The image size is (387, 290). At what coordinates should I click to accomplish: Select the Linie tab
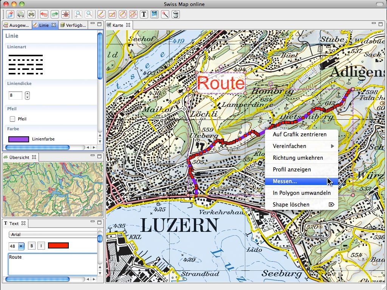(x=44, y=25)
